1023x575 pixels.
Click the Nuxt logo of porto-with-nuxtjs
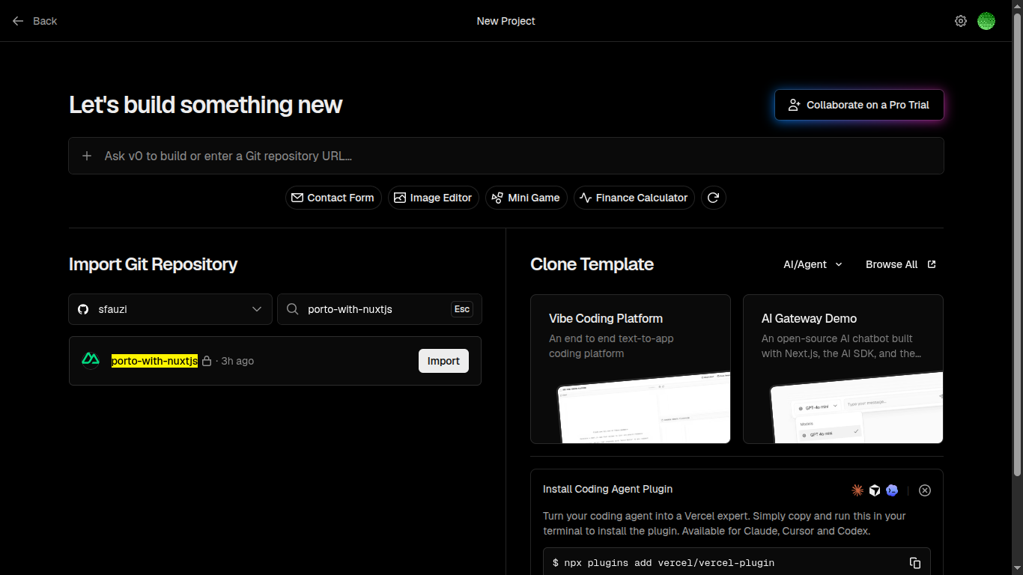point(91,360)
